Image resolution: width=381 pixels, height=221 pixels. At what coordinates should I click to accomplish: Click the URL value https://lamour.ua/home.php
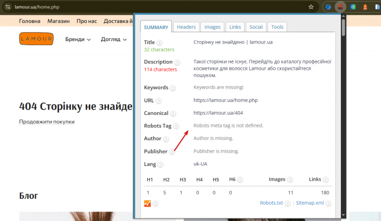click(x=226, y=100)
